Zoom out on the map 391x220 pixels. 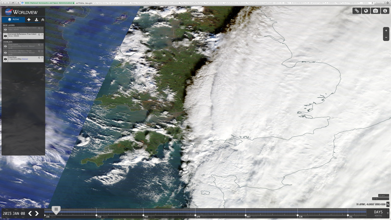386,37
